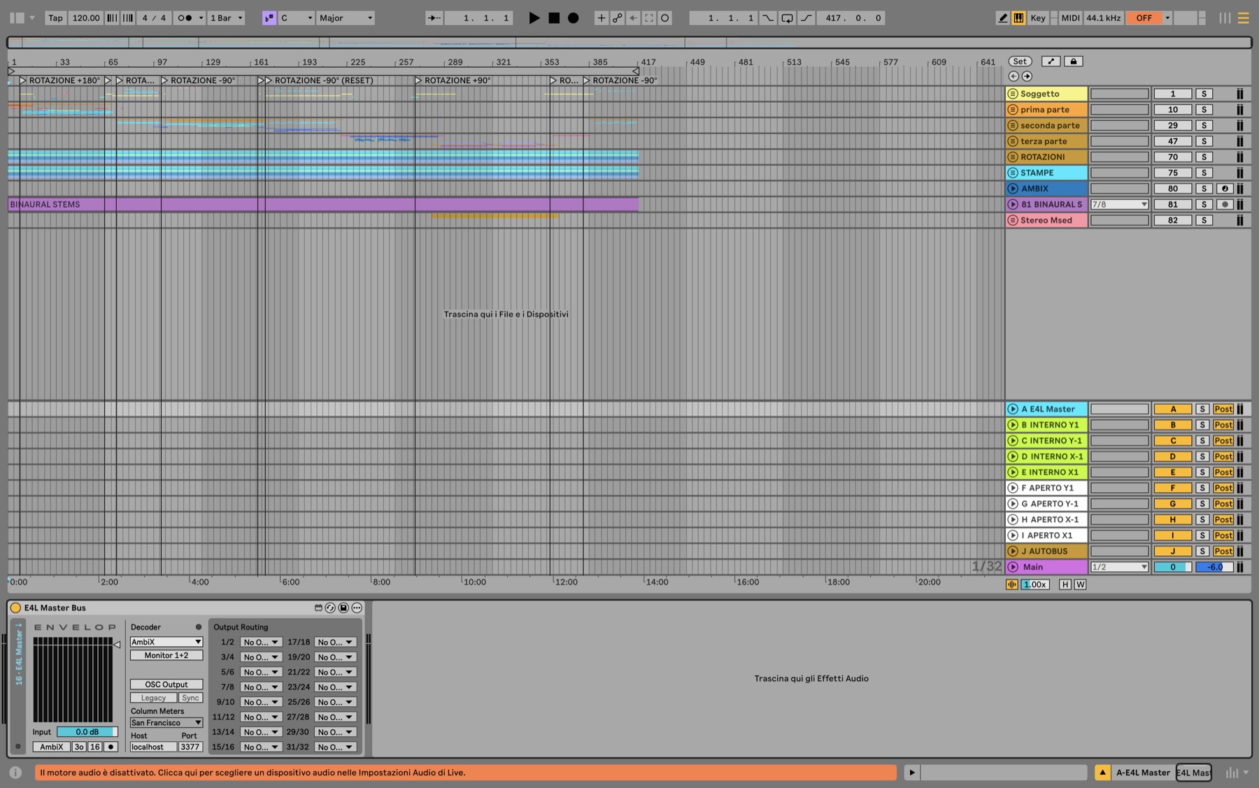Jump to next locator arrow
1259x788 pixels.
1027,76
